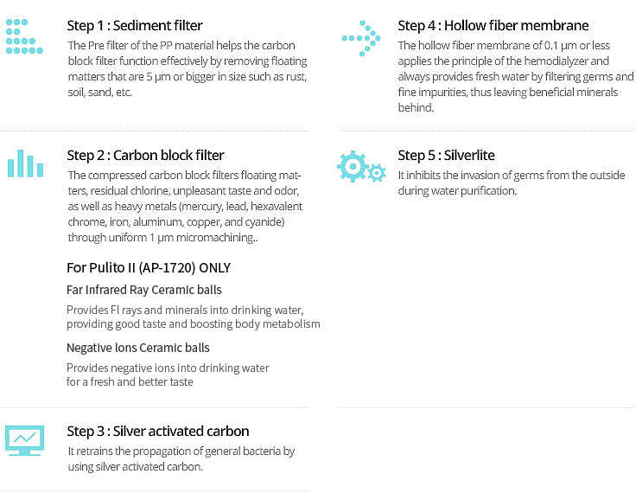Click the silver activated carbon description text

pyautogui.click(x=181, y=458)
